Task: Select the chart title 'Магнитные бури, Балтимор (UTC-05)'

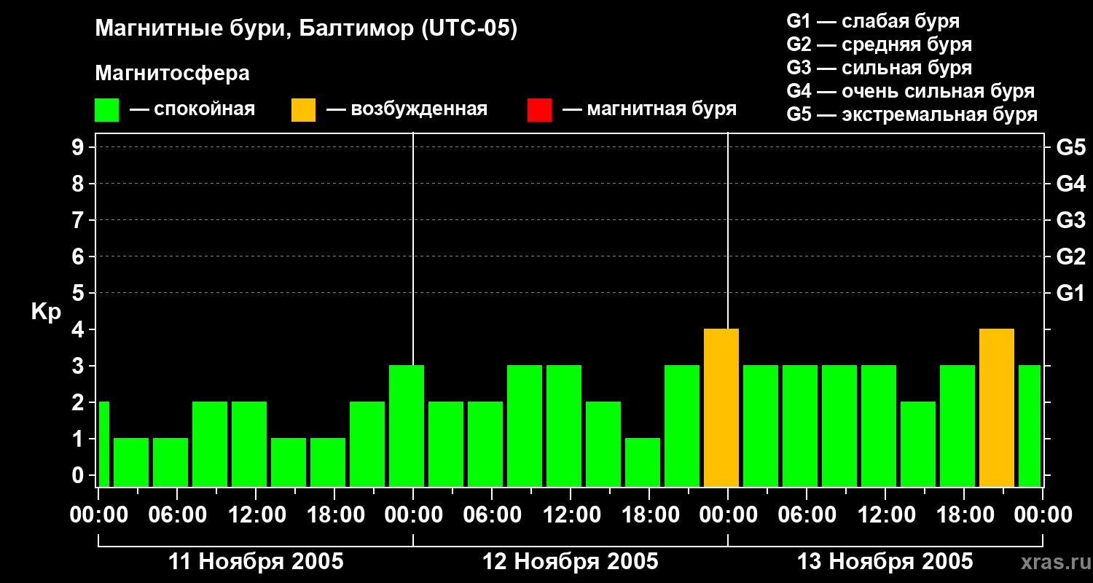Action: [x=306, y=29]
